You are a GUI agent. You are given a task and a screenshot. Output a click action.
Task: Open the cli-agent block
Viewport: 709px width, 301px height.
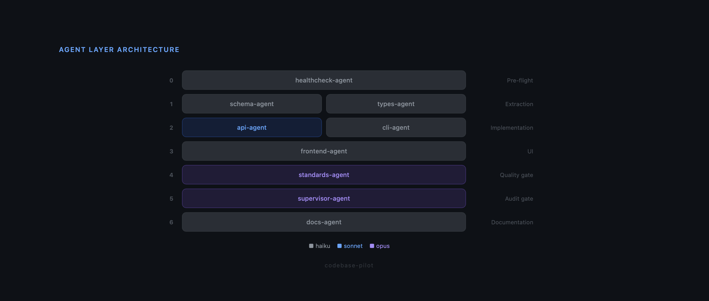(396, 127)
